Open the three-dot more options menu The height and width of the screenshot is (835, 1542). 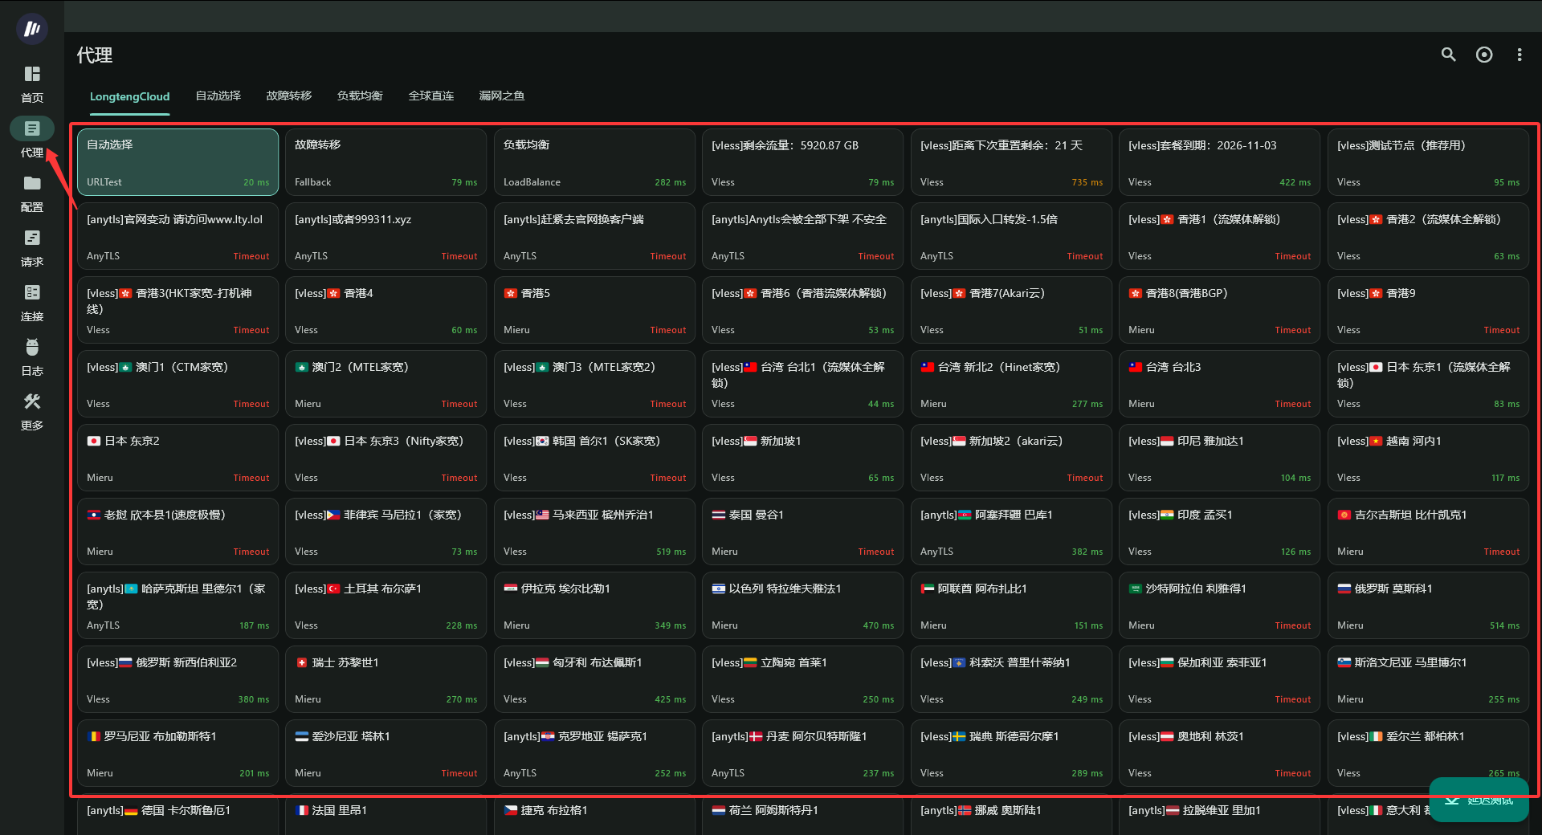(x=1520, y=55)
